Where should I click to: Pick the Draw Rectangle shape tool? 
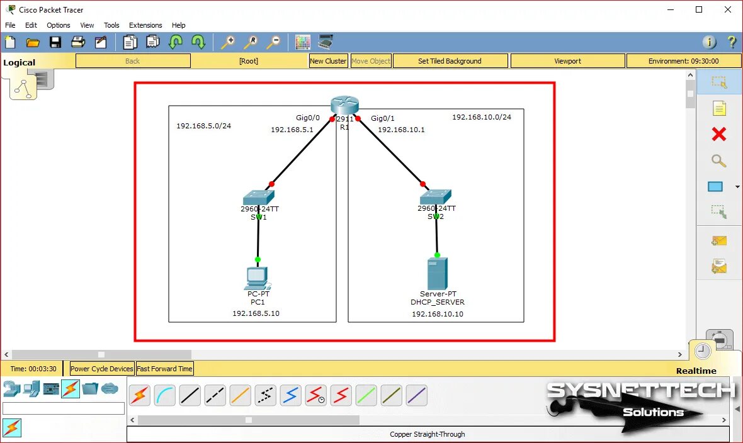(715, 187)
